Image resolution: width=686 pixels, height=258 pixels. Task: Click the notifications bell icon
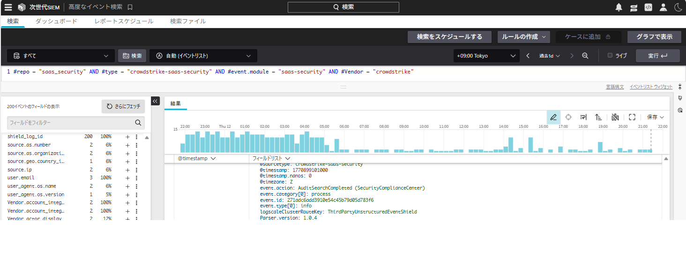[619, 7]
